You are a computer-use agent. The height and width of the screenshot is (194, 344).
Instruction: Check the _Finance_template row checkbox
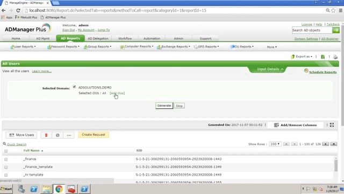tap(6, 167)
